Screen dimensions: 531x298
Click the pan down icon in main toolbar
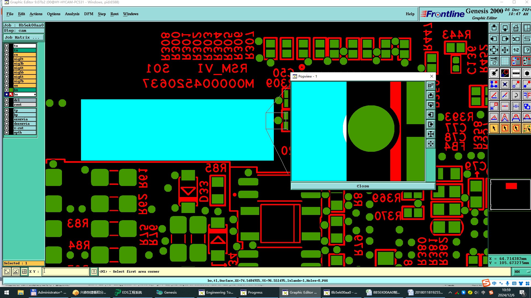tap(505, 28)
